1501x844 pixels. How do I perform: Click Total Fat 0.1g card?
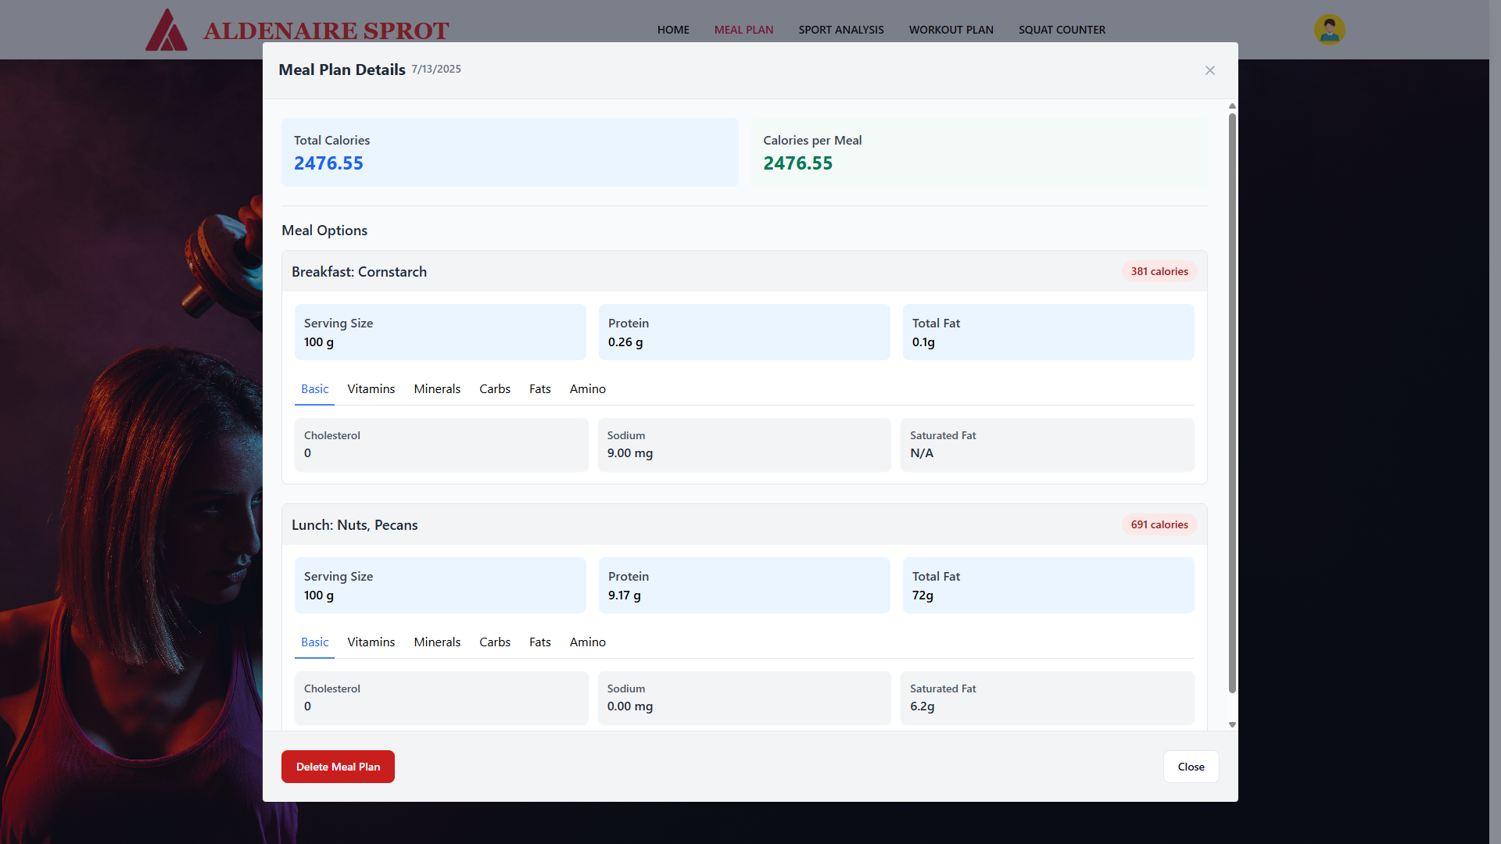coord(1048,332)
